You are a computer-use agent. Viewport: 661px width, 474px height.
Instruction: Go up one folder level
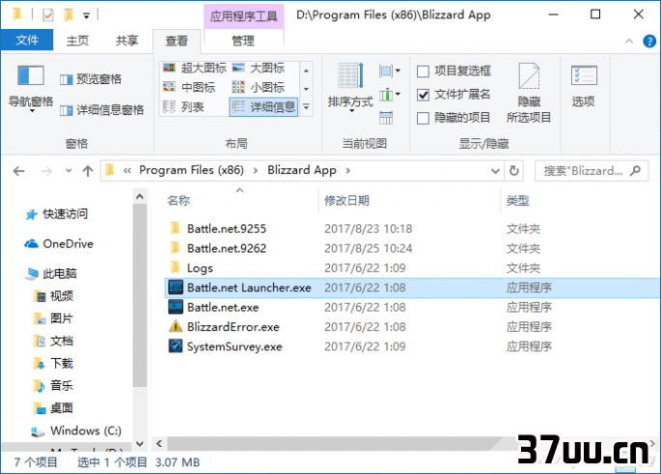click(88, 171)
